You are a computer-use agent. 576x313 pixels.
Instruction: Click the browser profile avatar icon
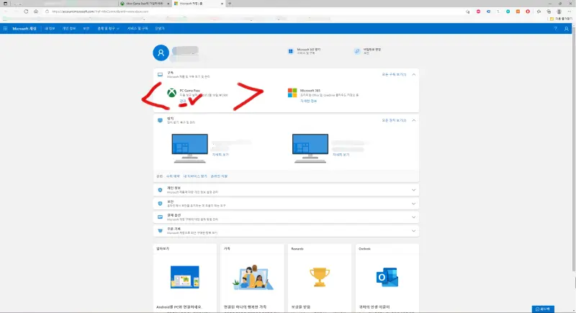tap(559, 12)
